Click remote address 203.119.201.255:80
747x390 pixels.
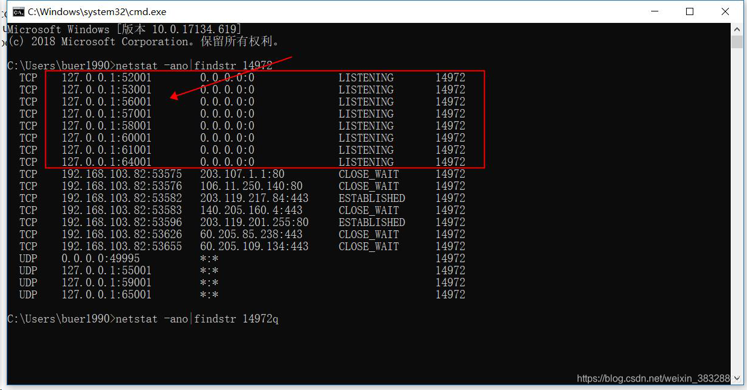click(x=254, y=222)
